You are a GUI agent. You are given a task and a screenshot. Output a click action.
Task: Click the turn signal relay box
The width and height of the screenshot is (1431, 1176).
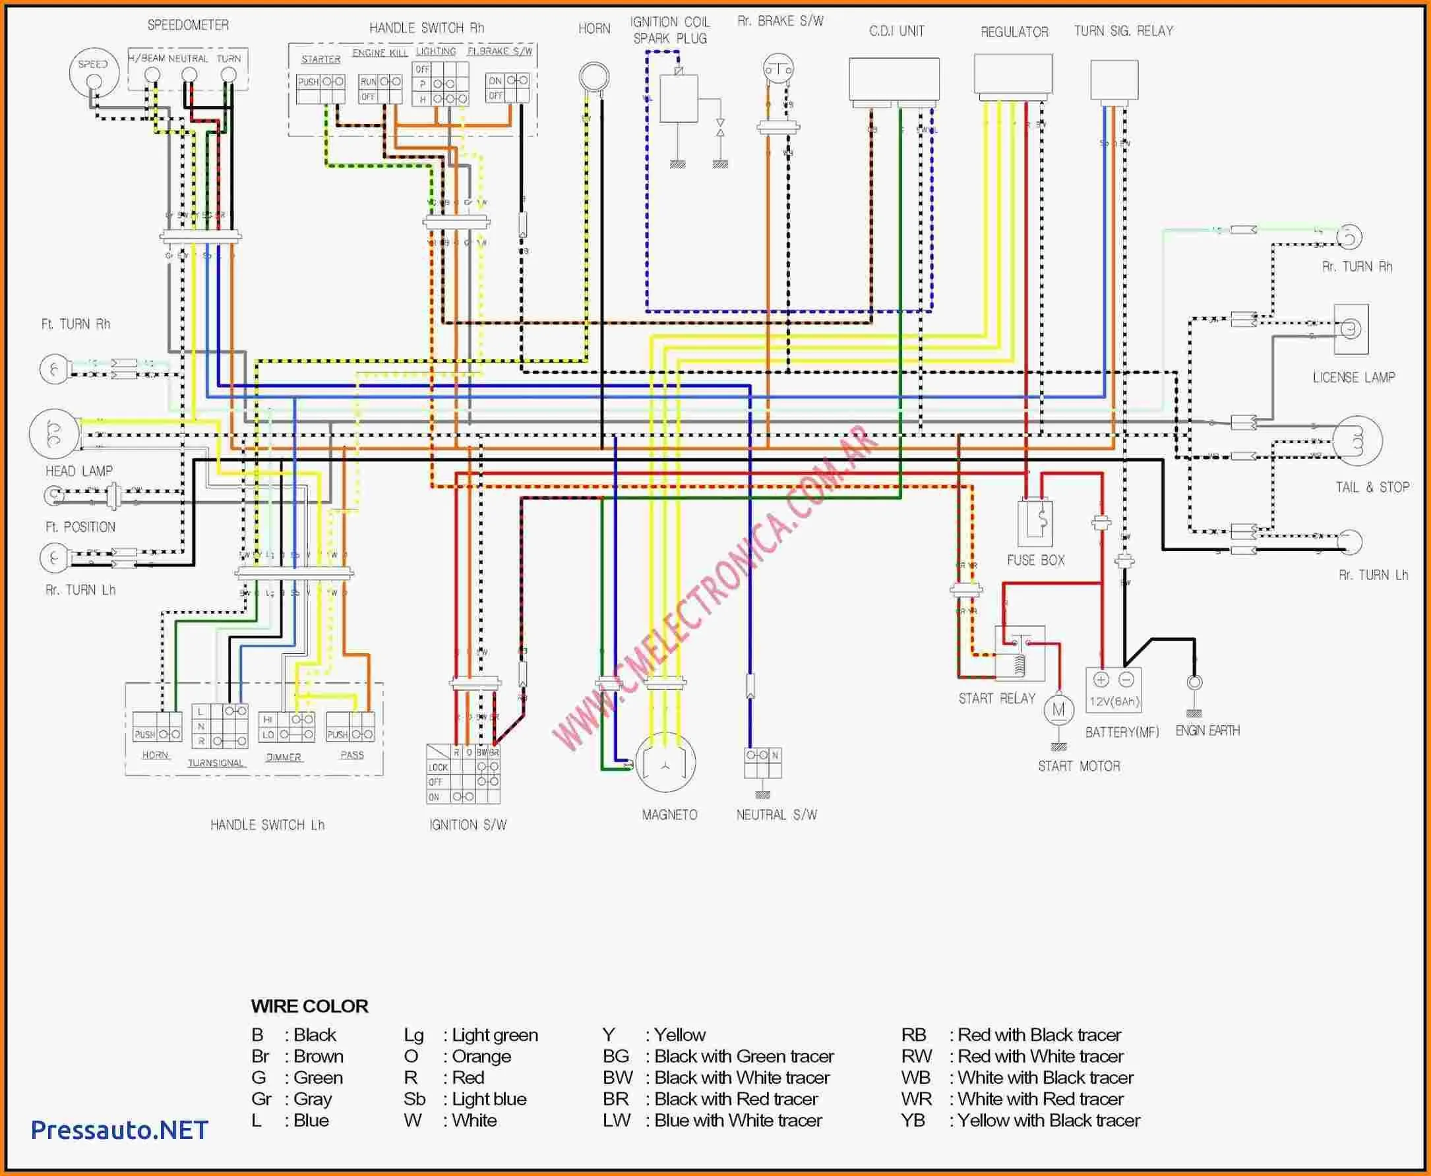click(x=1114, y=80)
